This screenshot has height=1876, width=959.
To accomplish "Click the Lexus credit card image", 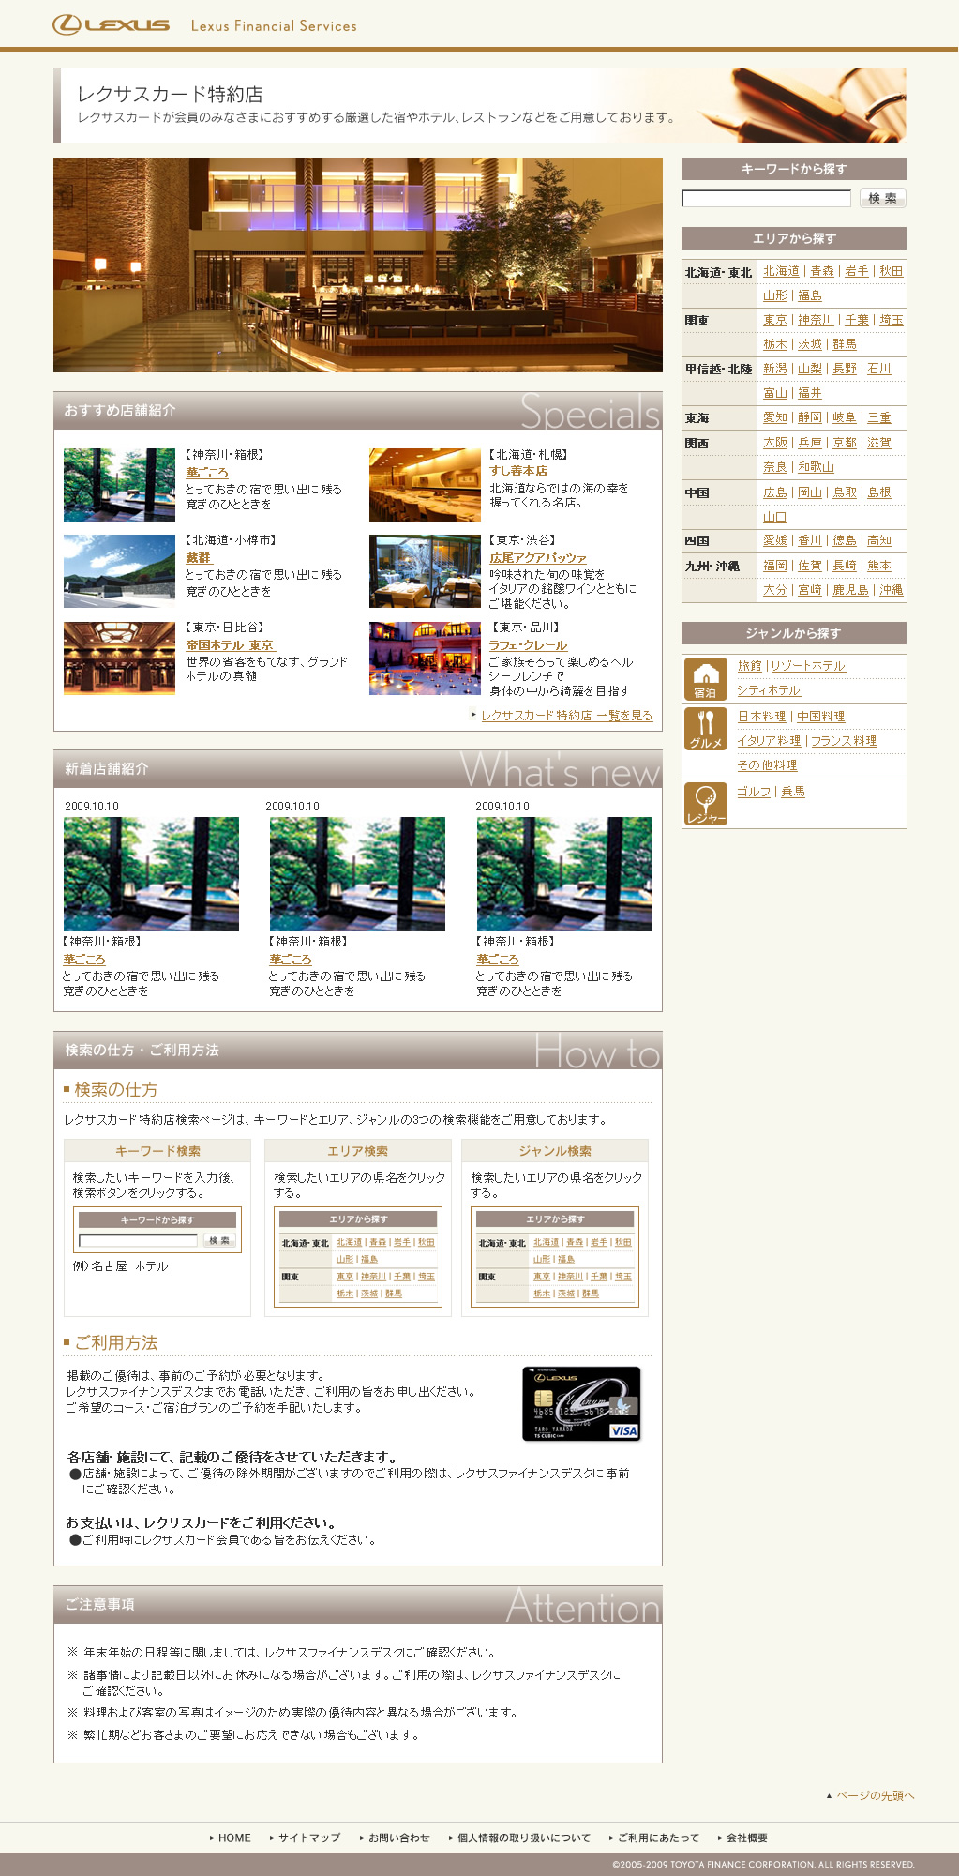I will click(581, 1403).
